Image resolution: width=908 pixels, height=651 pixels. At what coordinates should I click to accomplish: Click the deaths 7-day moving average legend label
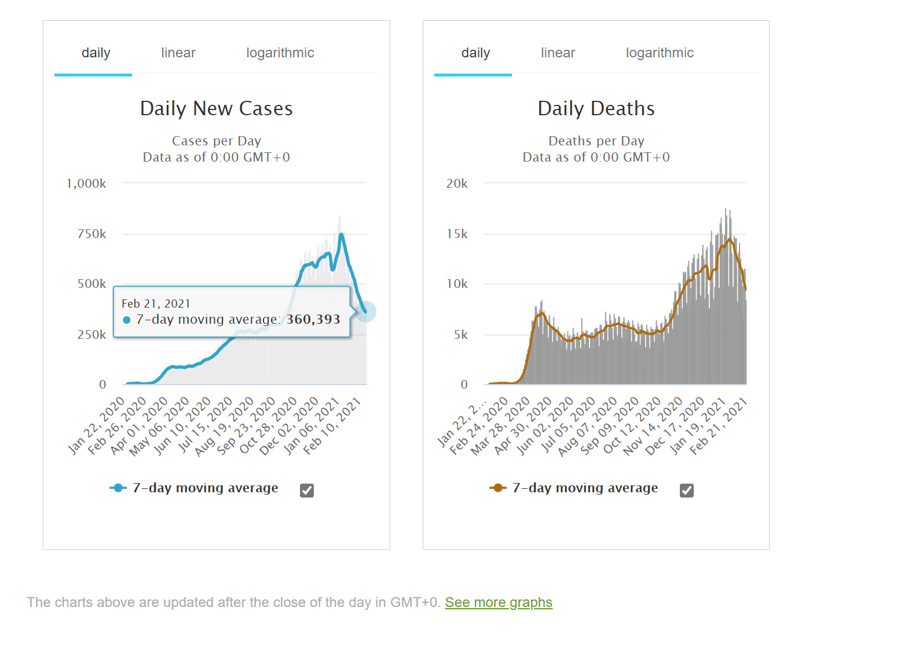click(585, 488)
